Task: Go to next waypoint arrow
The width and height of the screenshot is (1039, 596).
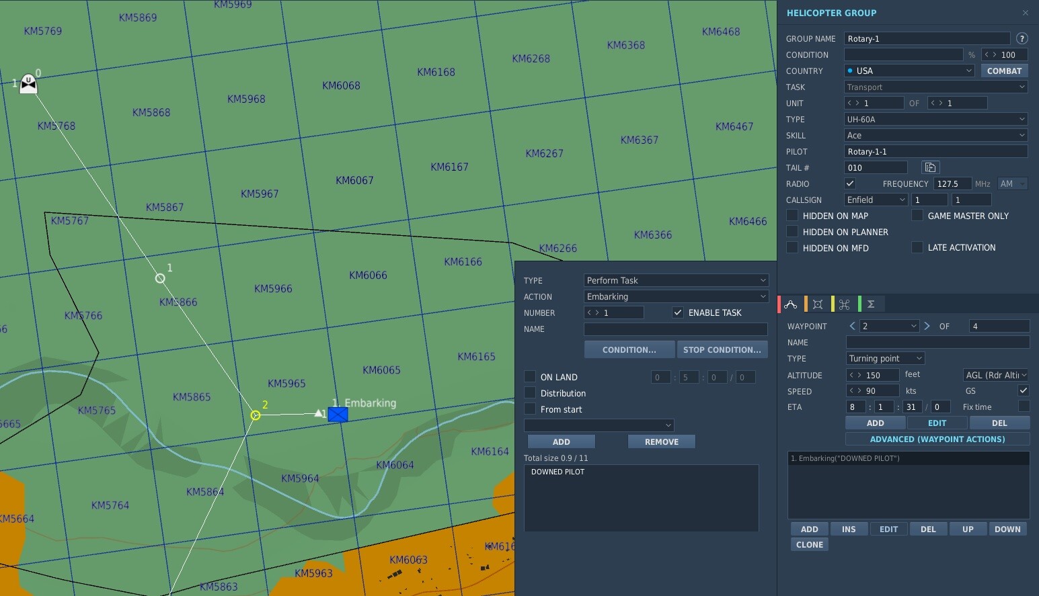Action: 927,326
